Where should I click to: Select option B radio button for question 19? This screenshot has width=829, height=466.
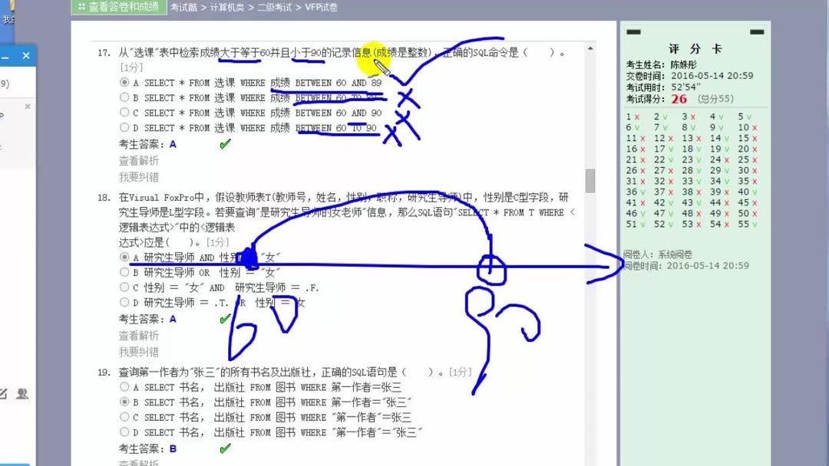(x=124, y=402)
